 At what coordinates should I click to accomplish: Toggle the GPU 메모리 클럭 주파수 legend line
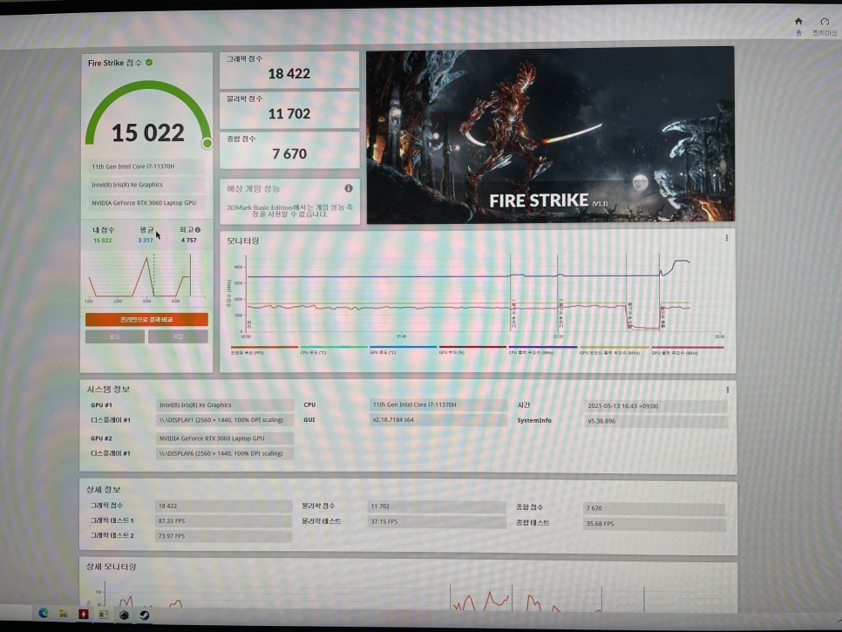pyautogui.click(x=614, y=350)
